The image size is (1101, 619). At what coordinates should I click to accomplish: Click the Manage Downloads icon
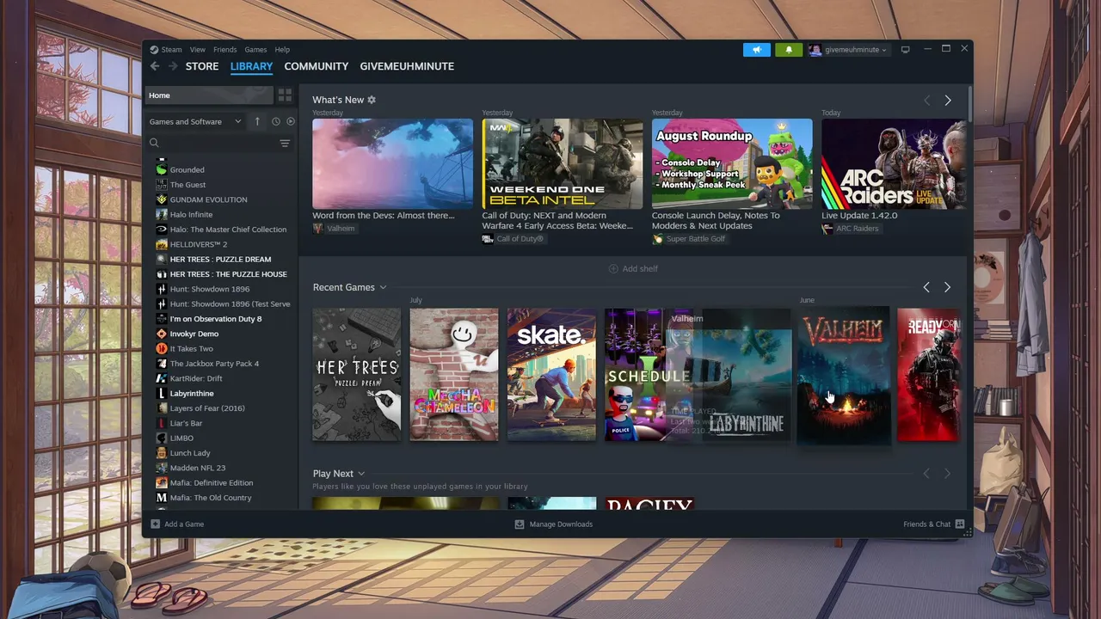point(519,524)
